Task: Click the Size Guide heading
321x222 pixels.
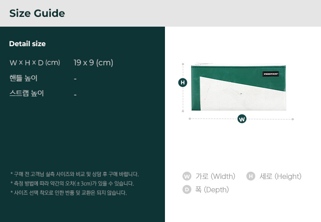Action: pyautogui.click(x=37, y=13)
